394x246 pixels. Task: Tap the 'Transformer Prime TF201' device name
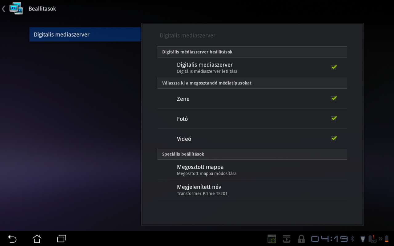click(x=202, y=194)
